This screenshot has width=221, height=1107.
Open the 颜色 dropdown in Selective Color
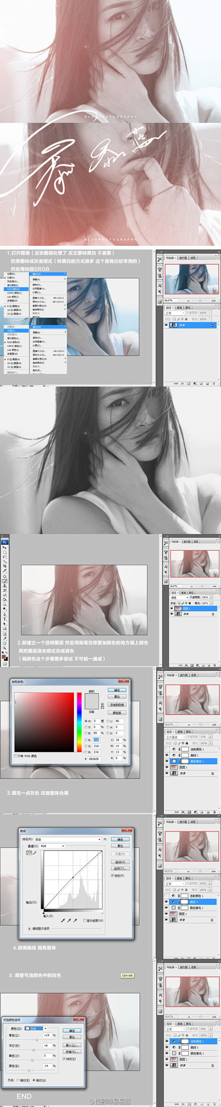pyautogui.click(x=36, y=1029)
